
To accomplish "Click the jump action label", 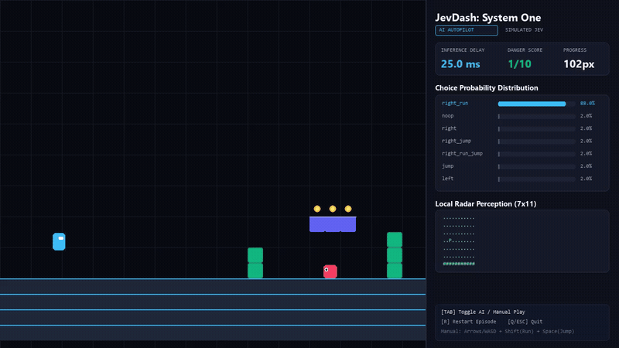I will tap(448, 166).
